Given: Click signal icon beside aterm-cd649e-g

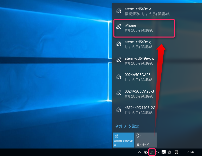Looking at the screenshot, I should [119, 43].
